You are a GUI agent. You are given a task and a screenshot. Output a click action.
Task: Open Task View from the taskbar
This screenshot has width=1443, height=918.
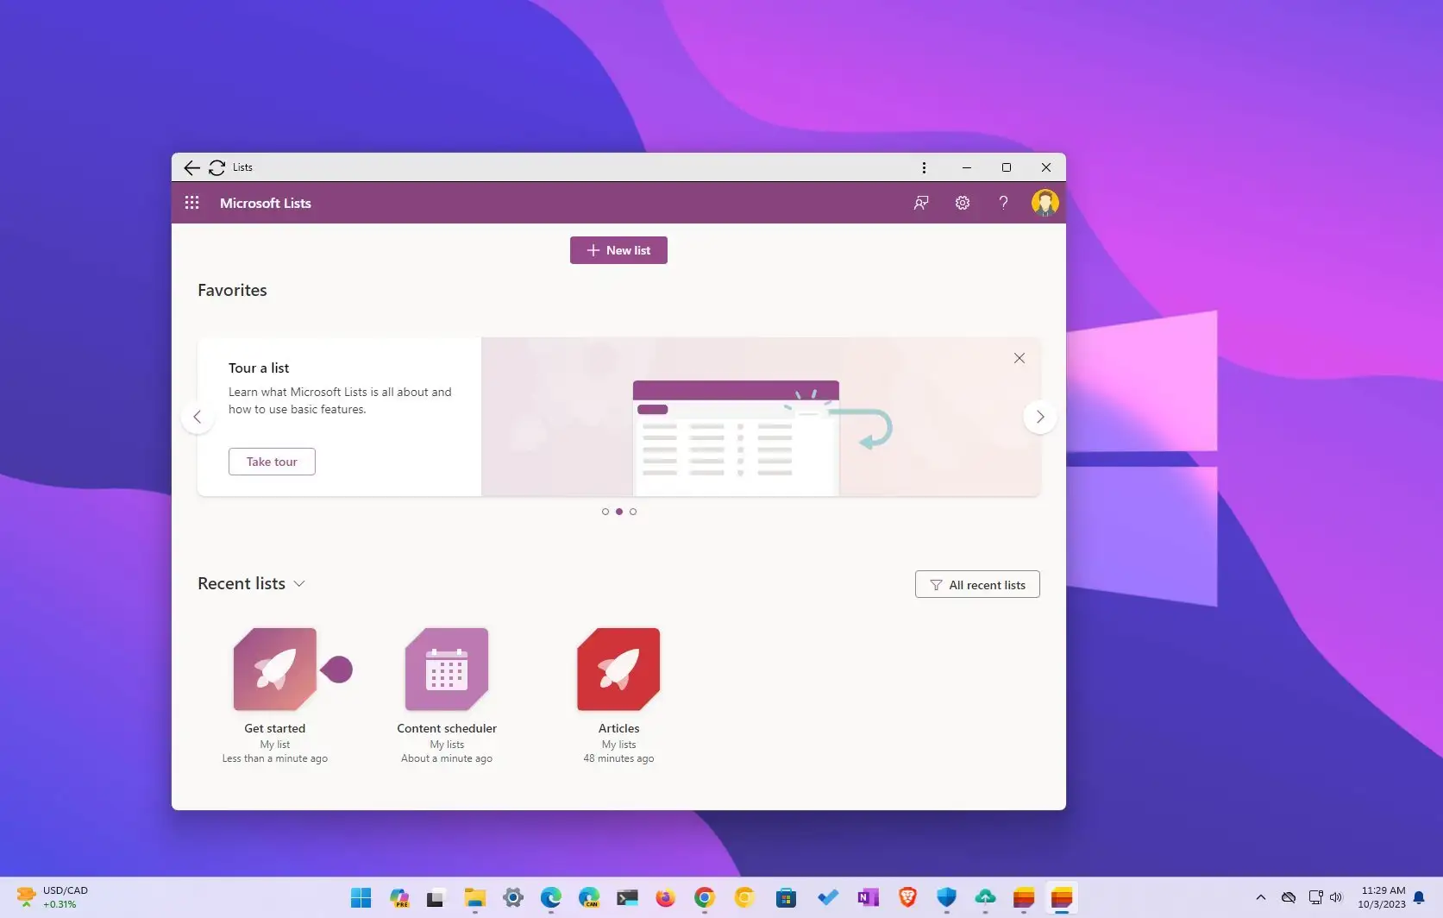[436, 898]
